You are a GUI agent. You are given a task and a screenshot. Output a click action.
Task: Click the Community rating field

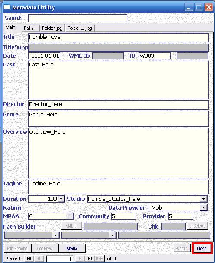coord(123,216)
